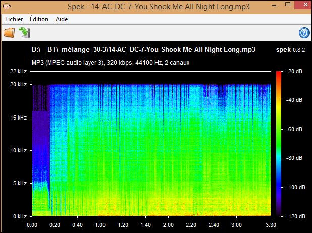Click the 0 kHz frequency axis label

[20, 216]
